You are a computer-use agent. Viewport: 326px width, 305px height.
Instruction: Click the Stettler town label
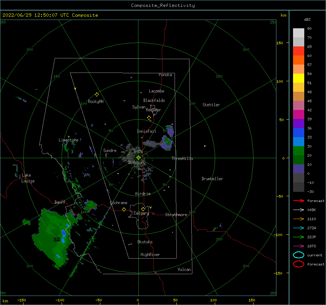(211, 105)
